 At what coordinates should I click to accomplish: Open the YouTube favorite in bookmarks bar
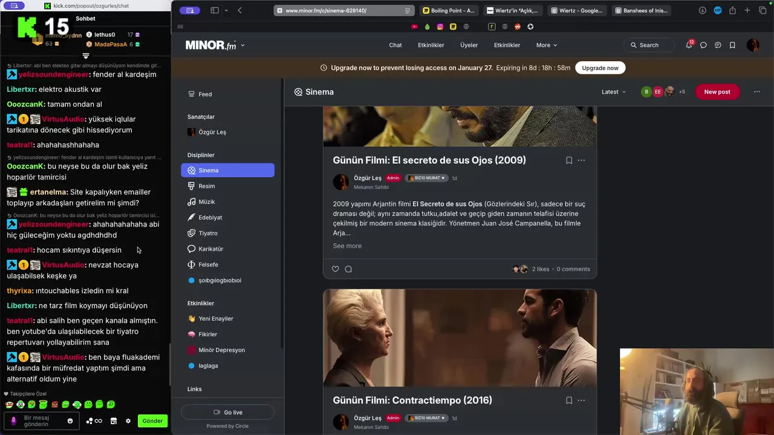[414, 27]
